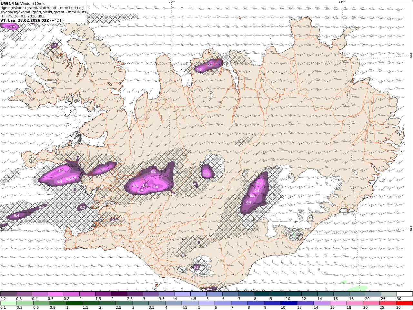The width and height of the screenshot is (413, 310).
Task: Click the bright red 30 rain swatch
Action: [x=404, y=303]
